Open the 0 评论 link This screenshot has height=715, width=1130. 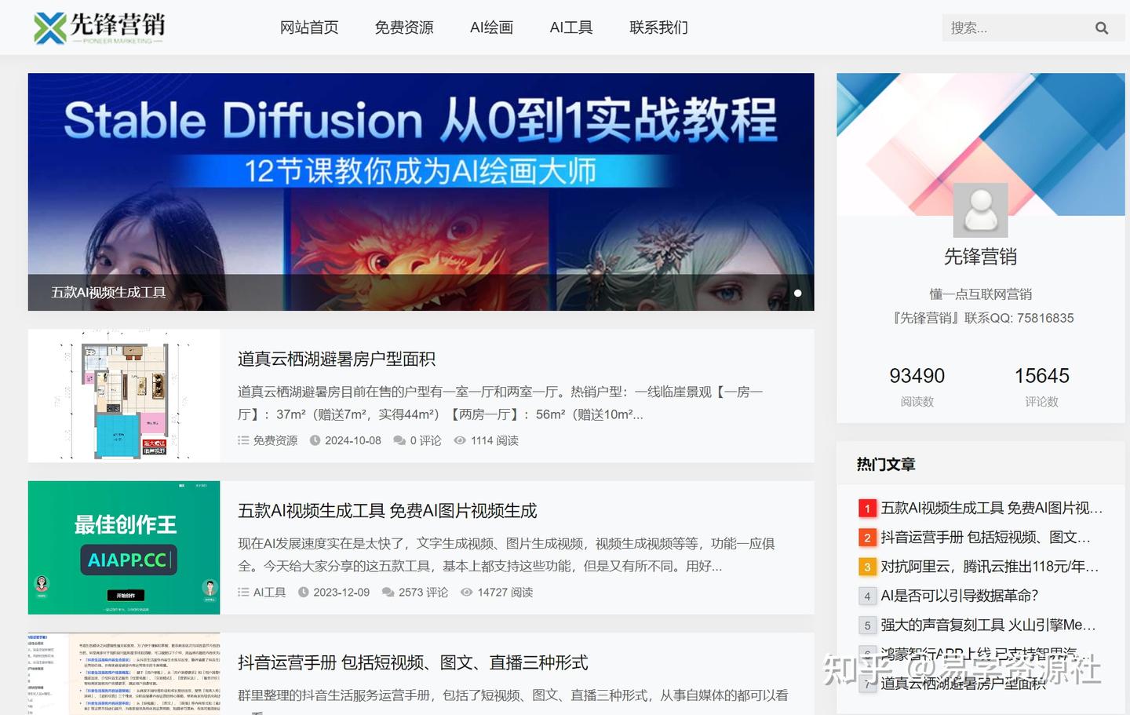click(425, 440)
